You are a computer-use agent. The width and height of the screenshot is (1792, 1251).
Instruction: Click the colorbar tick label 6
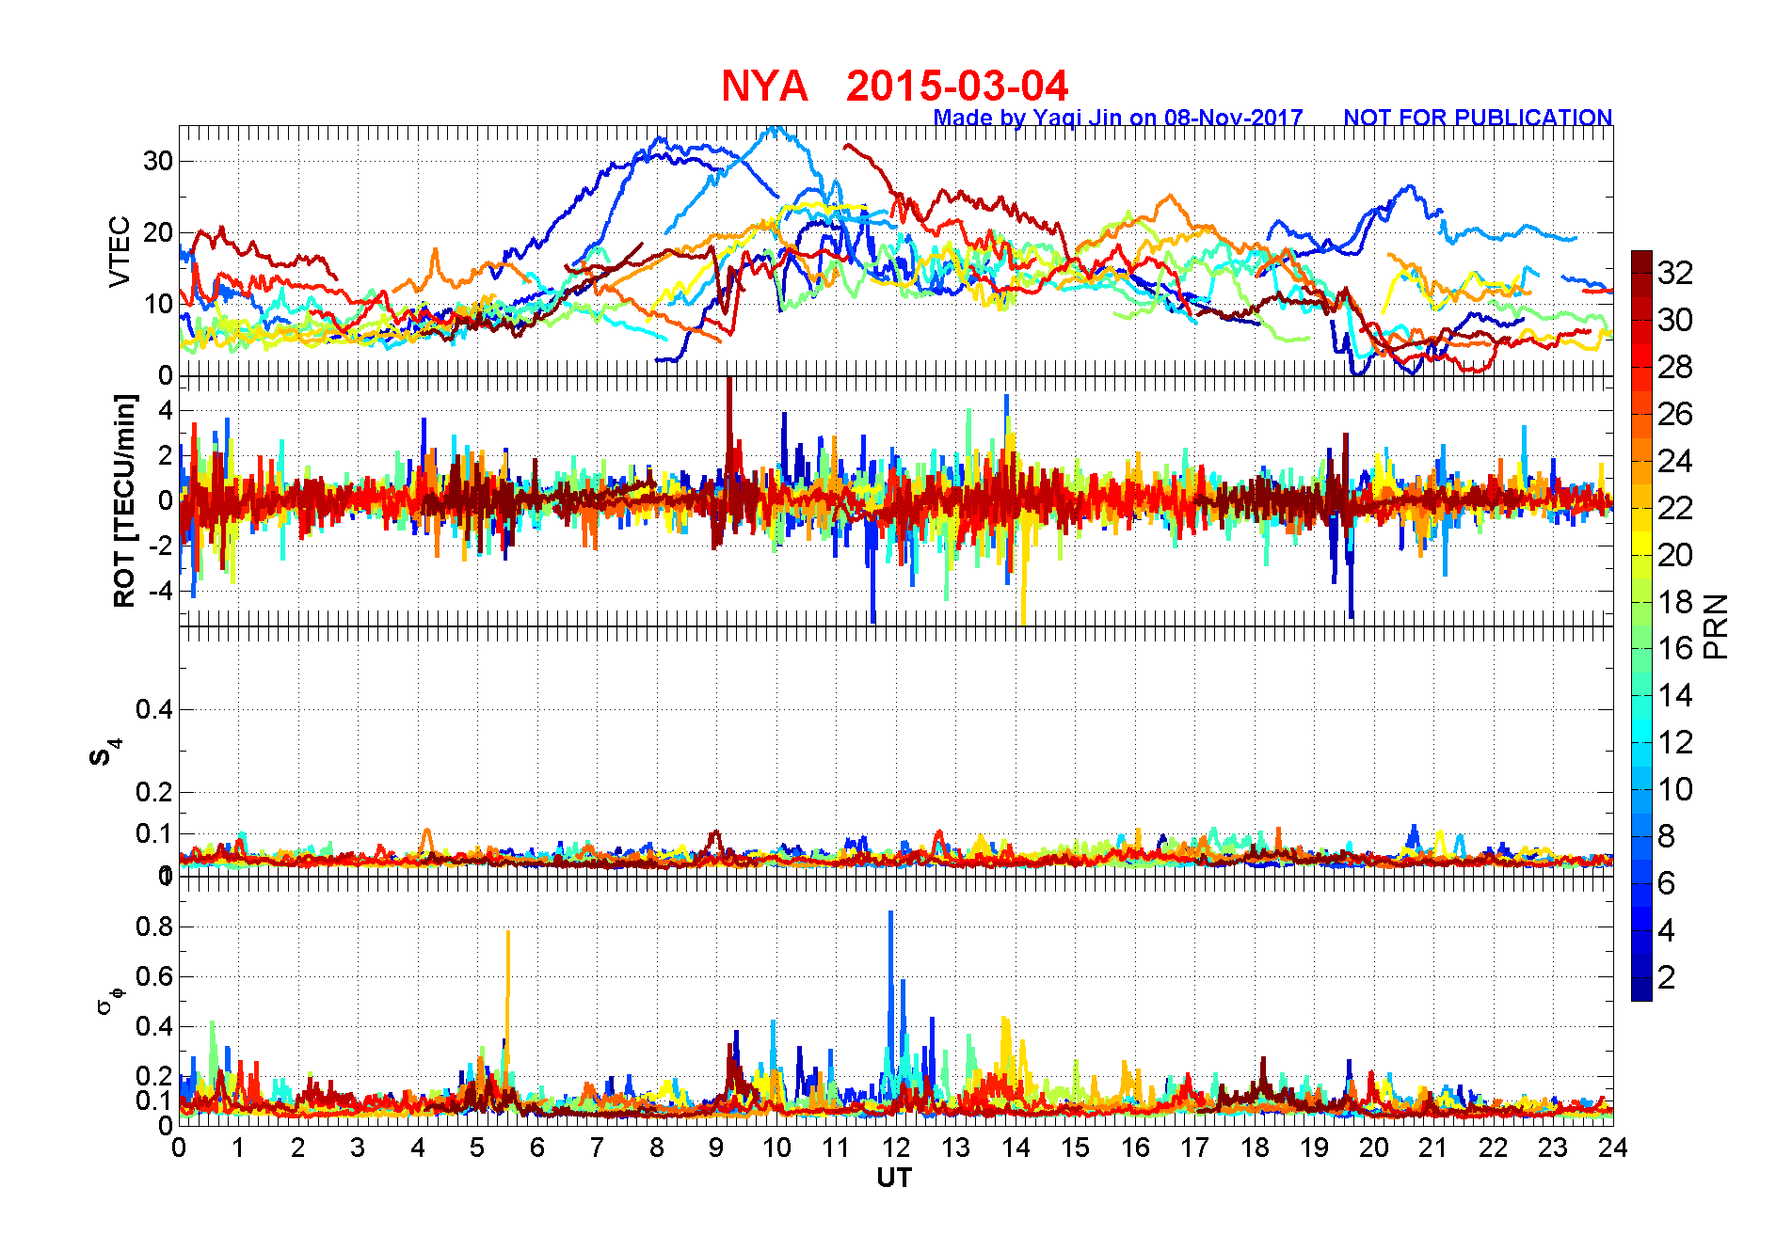[1667, 883]
